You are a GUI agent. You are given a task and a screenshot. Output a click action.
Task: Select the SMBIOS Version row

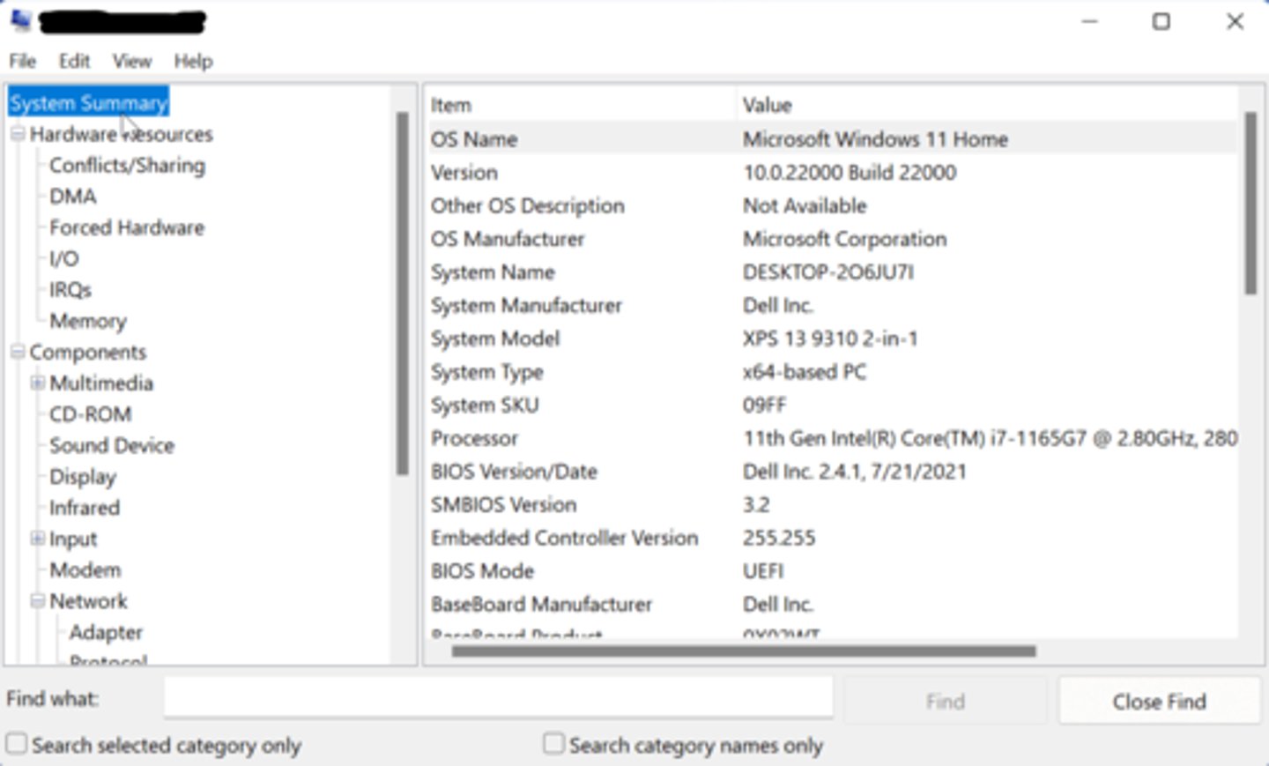click(832, 505)
